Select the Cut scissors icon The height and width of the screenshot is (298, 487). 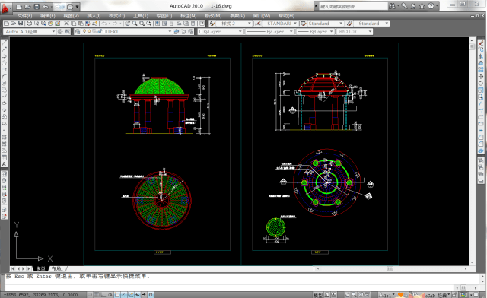point(66,24)
